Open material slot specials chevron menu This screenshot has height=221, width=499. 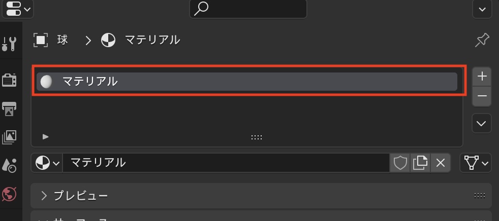(x=482, y=123)
